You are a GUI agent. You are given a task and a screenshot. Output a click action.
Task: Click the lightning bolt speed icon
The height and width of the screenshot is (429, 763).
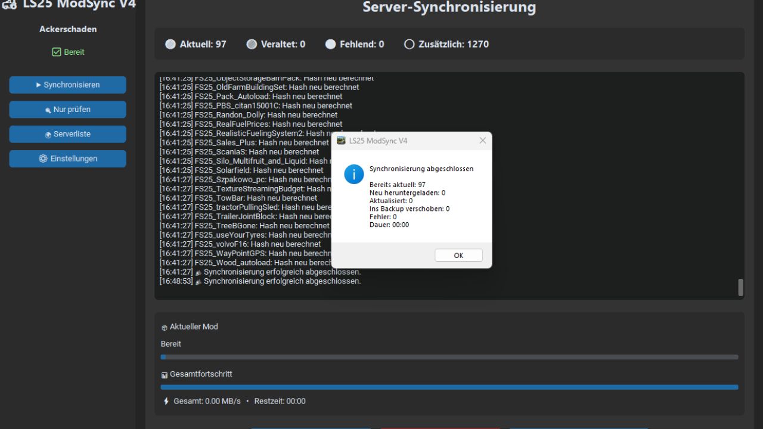click(166, 401)
